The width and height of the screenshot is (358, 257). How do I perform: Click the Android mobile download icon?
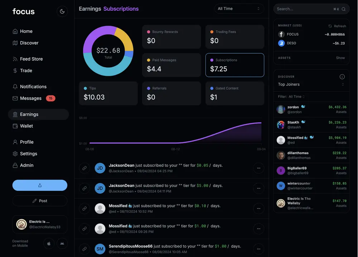62,243
